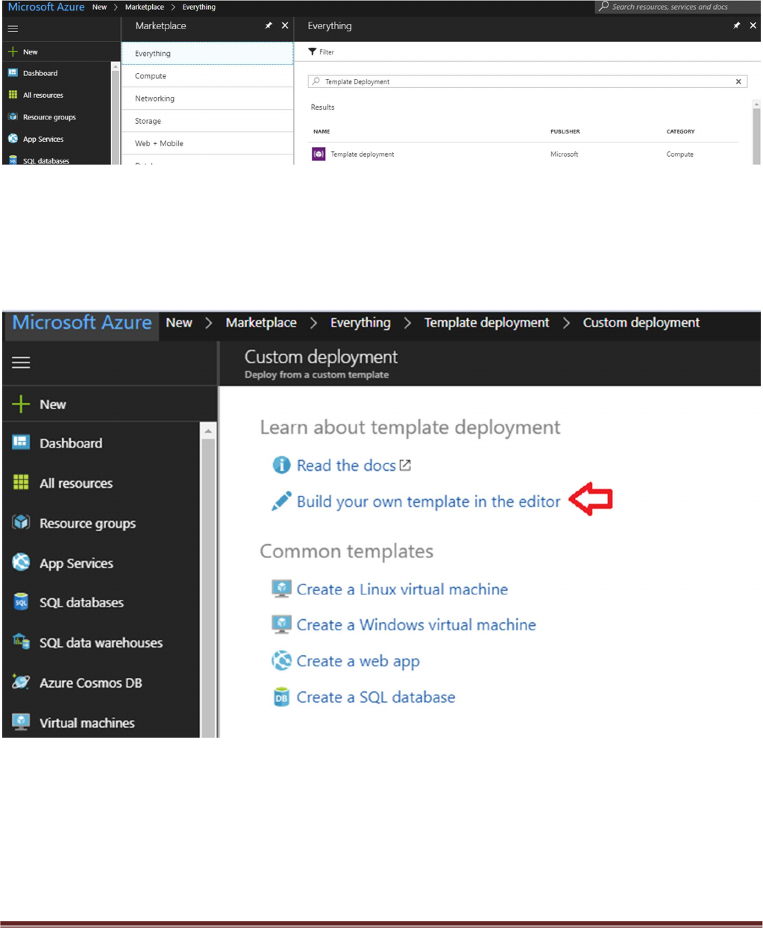This screenshot has width=763, height=928.
Task: Click Create a SQL database link
Action: point(376,697)
